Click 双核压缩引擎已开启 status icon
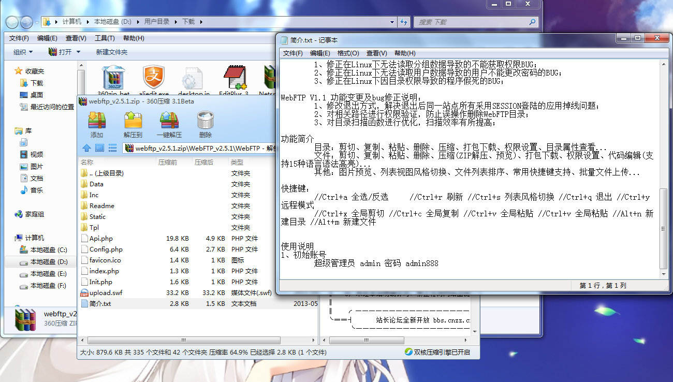673x382 pixels. [408, 352]
